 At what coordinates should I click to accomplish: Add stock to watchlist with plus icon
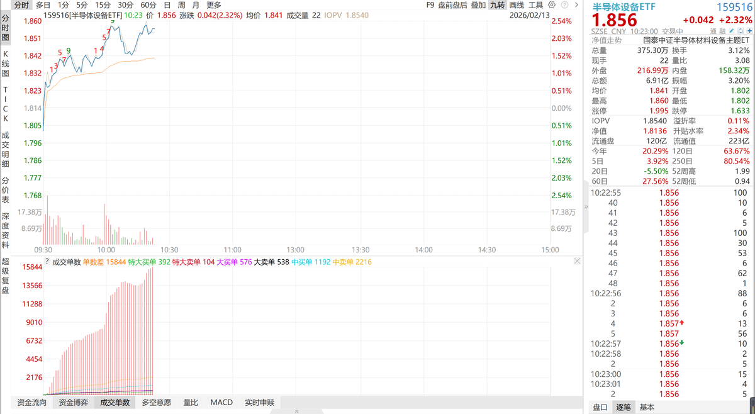pos(749,31)
